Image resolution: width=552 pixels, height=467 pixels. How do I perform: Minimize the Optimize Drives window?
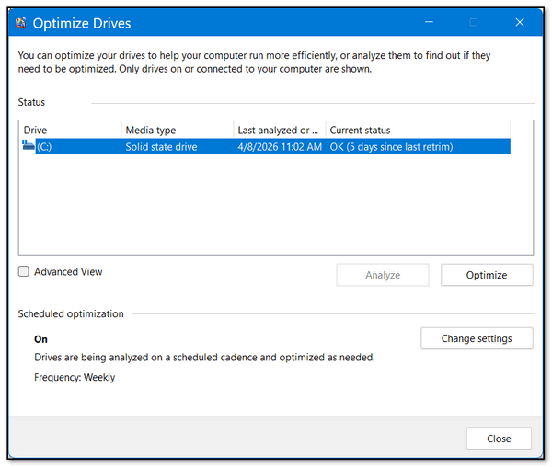[x=429, y=22]
